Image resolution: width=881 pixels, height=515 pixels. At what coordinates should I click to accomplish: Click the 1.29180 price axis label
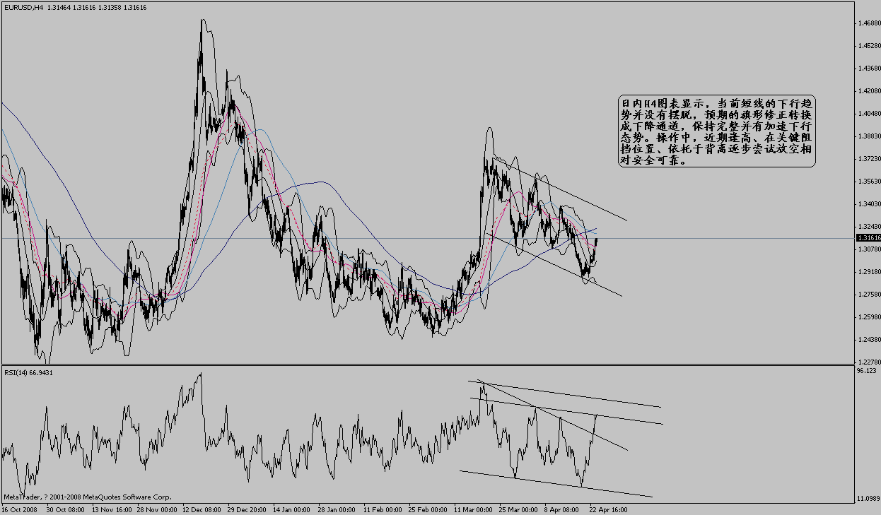(x=868, y=271)
